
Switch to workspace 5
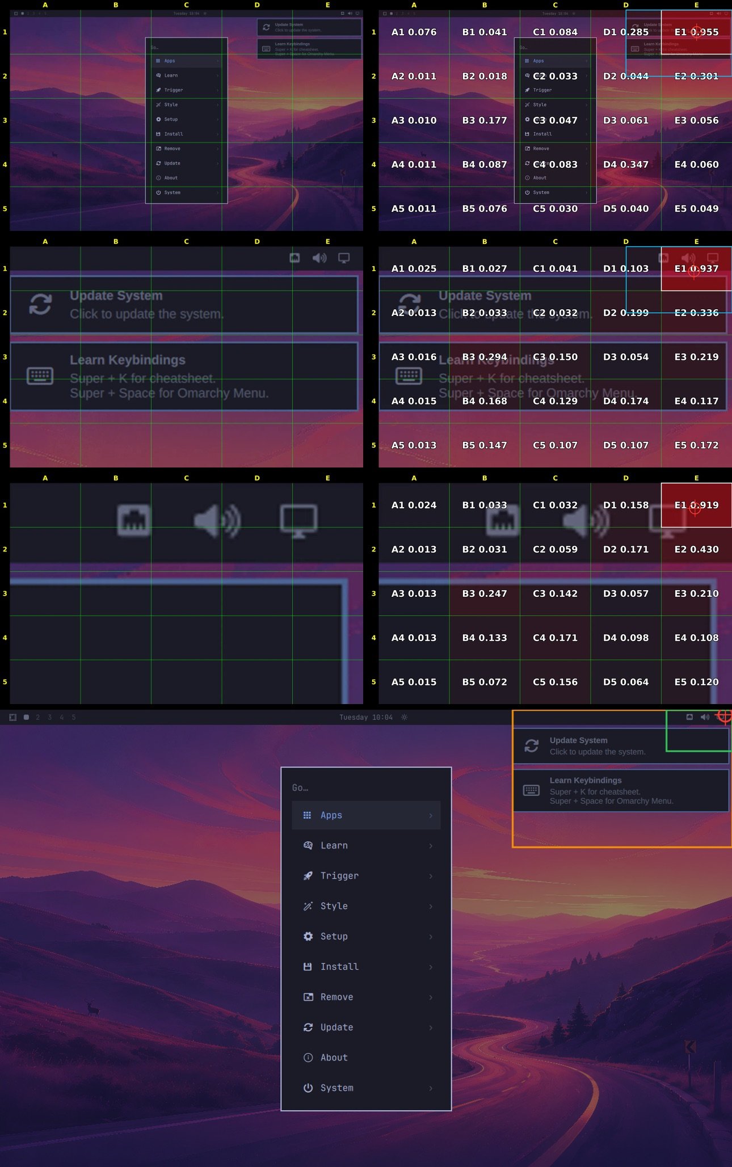point(74,717)
